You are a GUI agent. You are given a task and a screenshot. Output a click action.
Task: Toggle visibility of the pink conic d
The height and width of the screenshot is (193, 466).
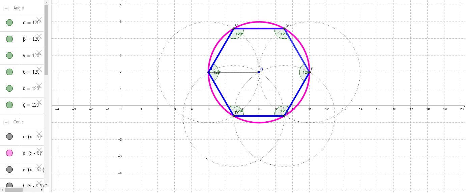[x=9, y=153]
